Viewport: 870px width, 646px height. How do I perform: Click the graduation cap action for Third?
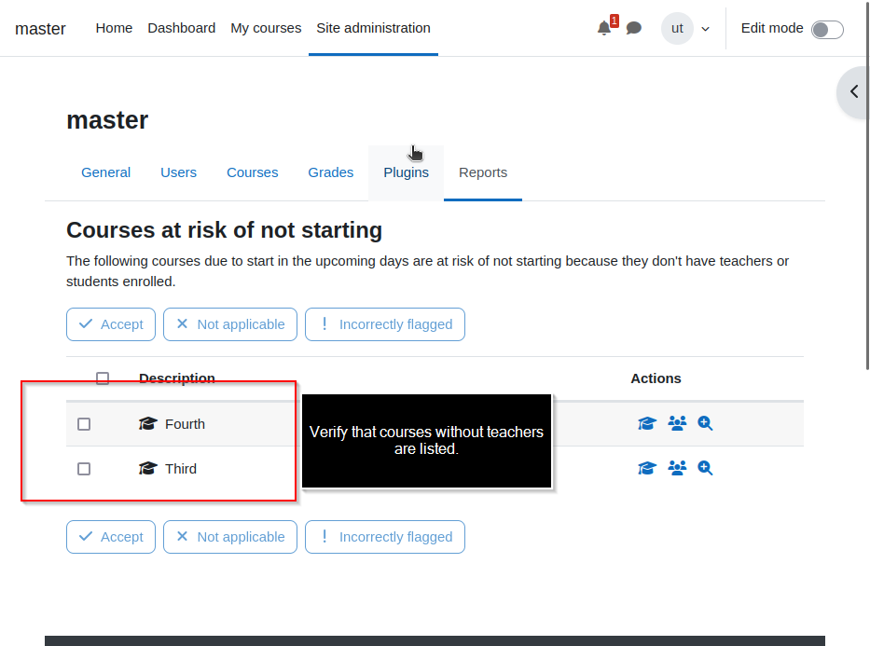click(x=647, y=468)
